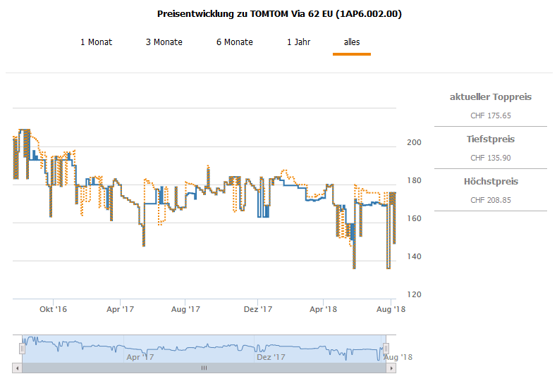Click the 'Okt '16' x-axis label

coord(53,309)
